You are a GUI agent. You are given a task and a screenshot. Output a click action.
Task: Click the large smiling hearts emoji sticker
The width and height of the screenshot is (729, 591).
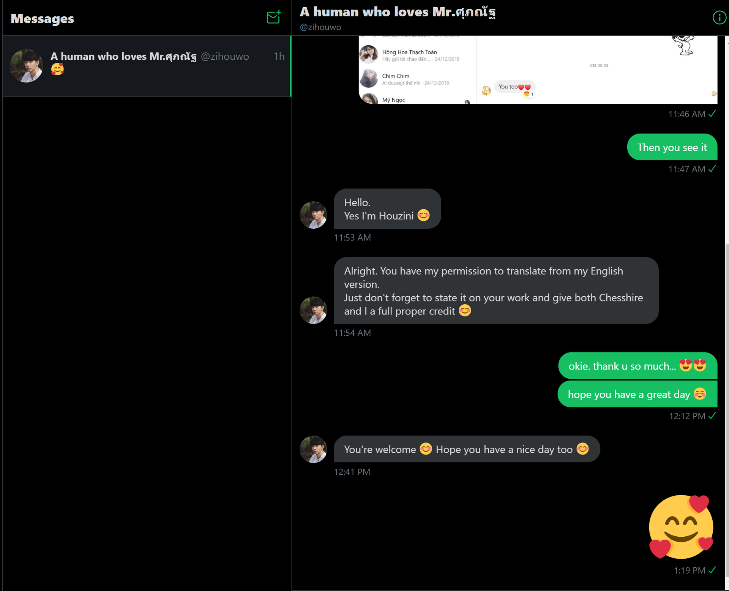[x=681, y=526]
